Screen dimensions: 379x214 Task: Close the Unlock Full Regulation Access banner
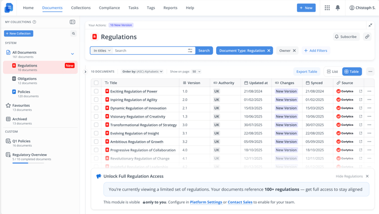[x=367, y=176]
